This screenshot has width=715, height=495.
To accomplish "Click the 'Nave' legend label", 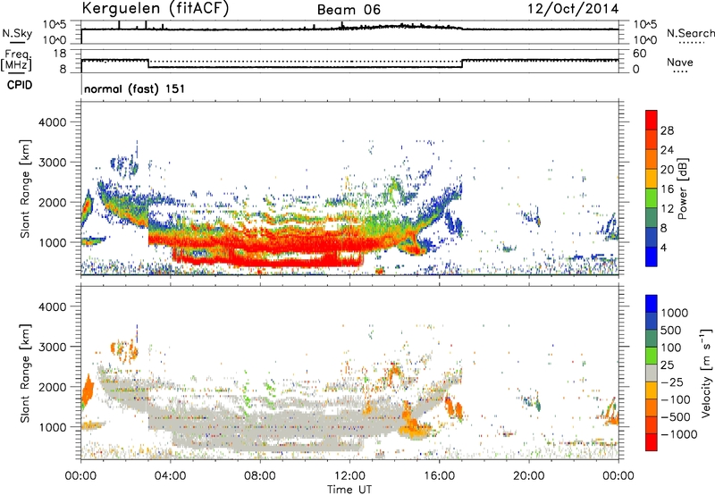I will click(x=680, y=62).
